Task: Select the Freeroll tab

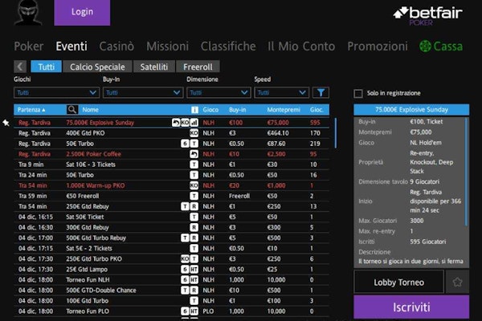Action: [x=198, y=67]
